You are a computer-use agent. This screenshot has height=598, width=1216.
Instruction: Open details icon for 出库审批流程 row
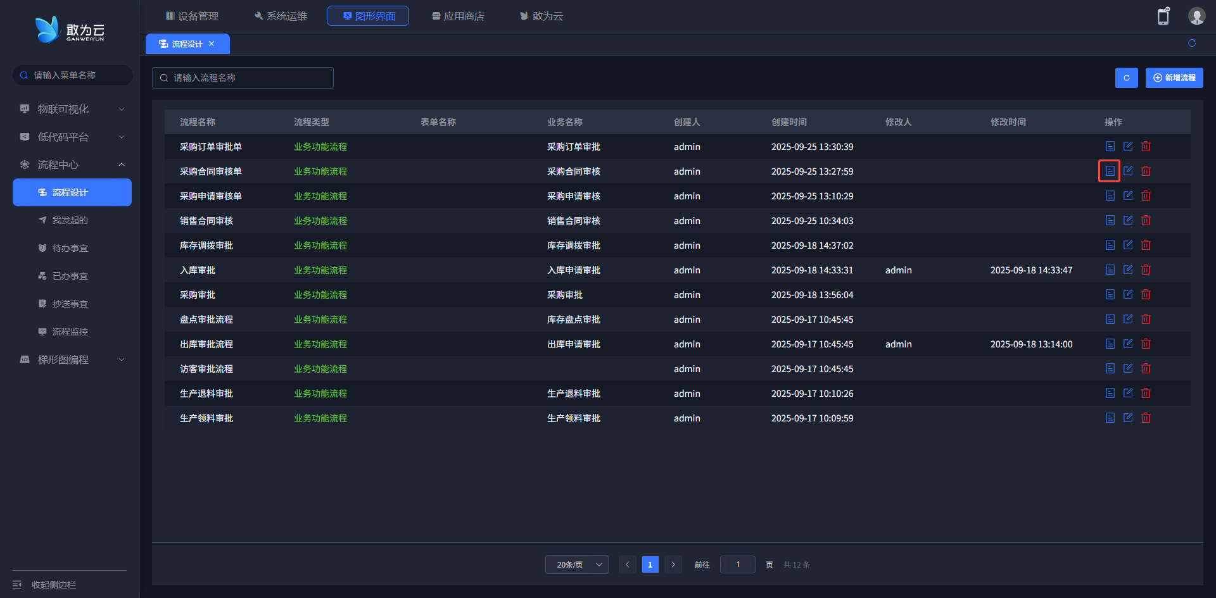click(1110, 344)
